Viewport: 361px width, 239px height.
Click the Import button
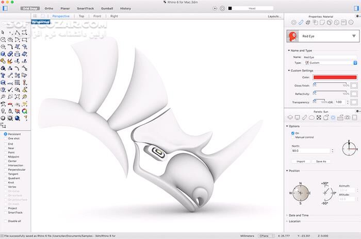[x=301, y=162]
